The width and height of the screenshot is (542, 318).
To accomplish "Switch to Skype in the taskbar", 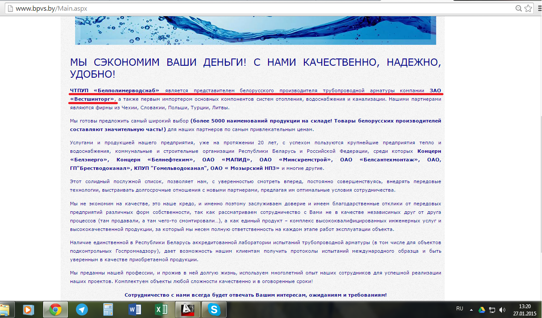I will coord(213,309).
